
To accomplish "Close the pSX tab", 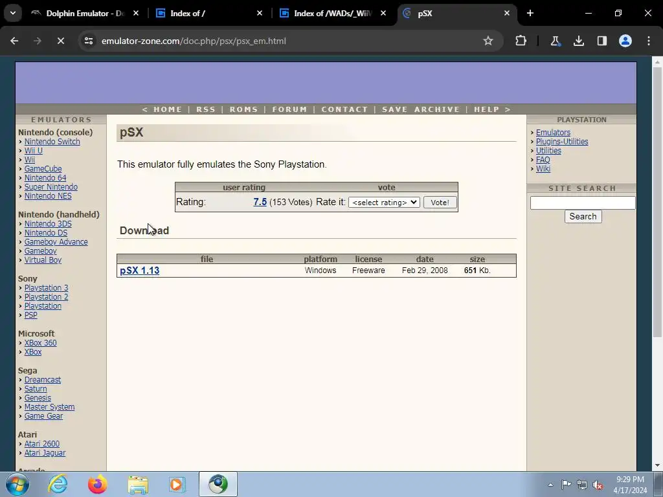I will pyautogui.click(x=507, y=13).
